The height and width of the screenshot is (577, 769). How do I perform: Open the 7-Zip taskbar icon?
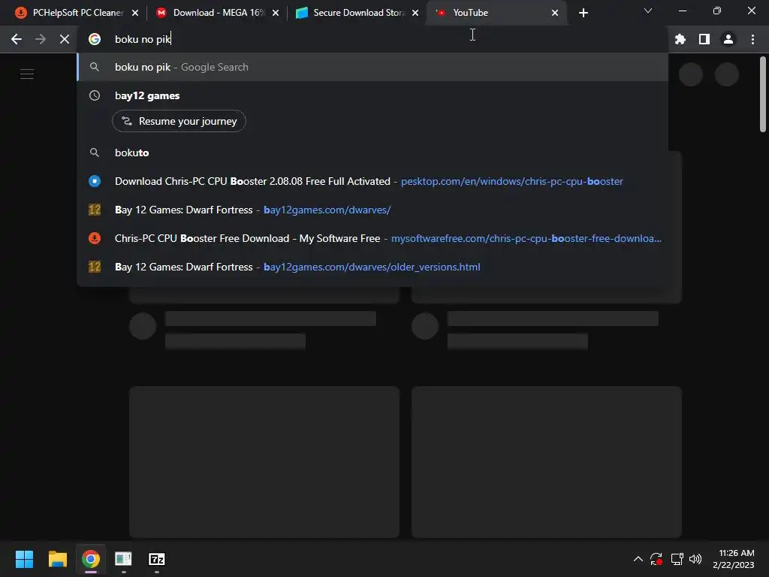coord(157,559)
